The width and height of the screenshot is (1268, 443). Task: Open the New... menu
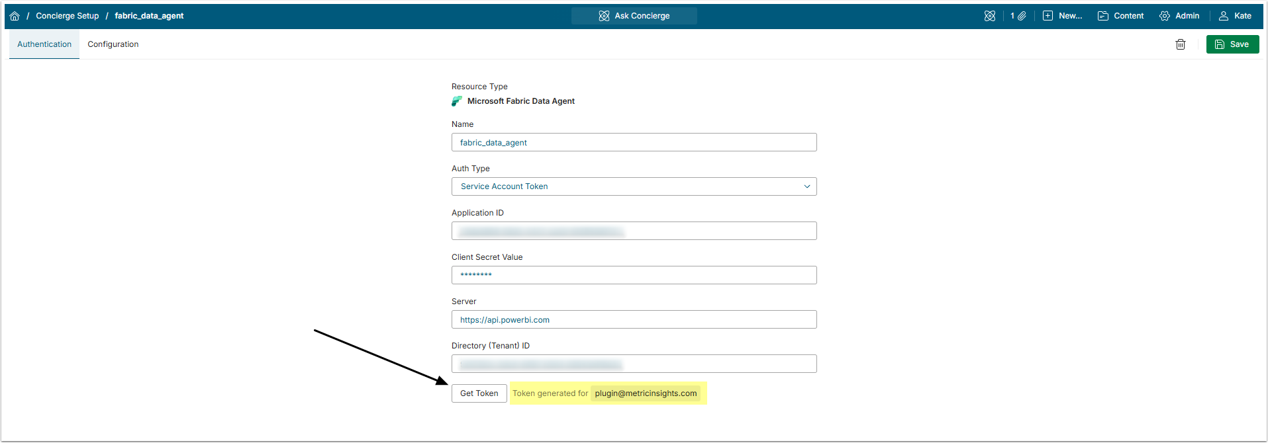[x=1062, y=16]
